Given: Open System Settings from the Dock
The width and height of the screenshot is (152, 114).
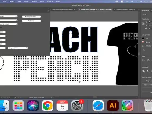Looking at the screenshot, I should pos(77,106).
